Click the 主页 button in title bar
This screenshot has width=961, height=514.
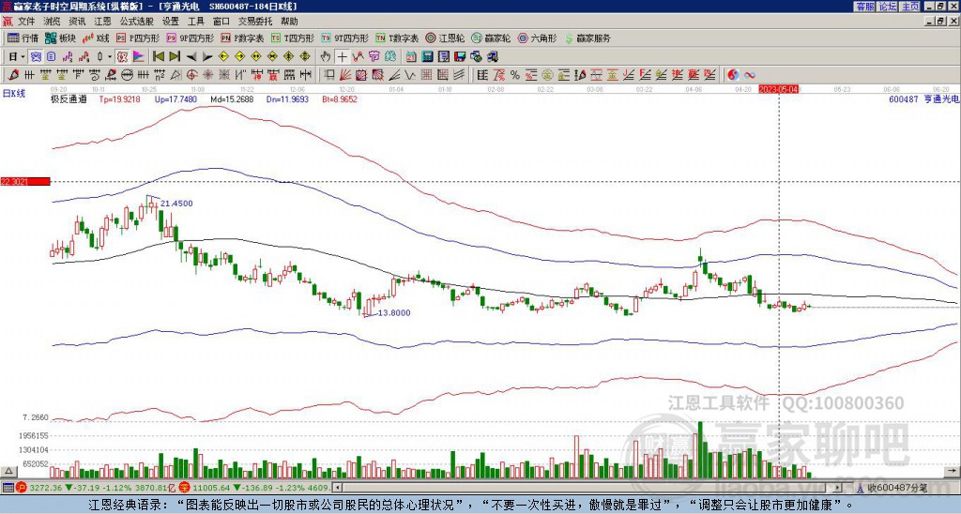point(909,7)
